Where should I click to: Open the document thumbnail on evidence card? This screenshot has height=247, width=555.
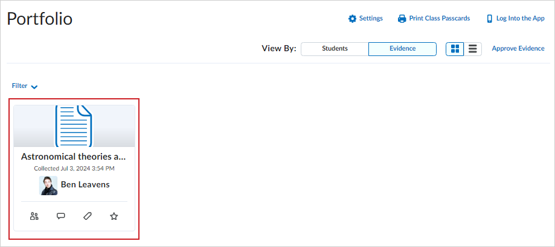(74, 126)
